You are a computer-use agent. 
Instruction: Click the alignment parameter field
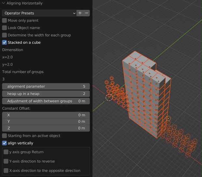[46, 86]
